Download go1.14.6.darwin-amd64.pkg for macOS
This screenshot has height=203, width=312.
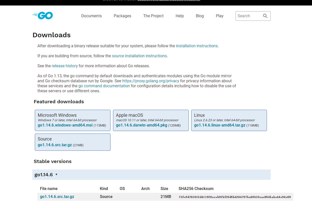(142, 125)
